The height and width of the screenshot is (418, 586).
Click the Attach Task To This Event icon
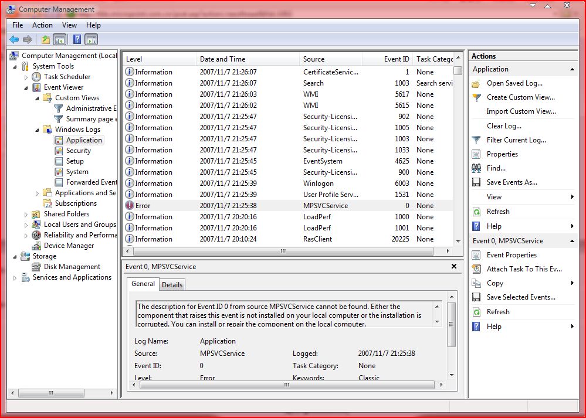point(476,269)
